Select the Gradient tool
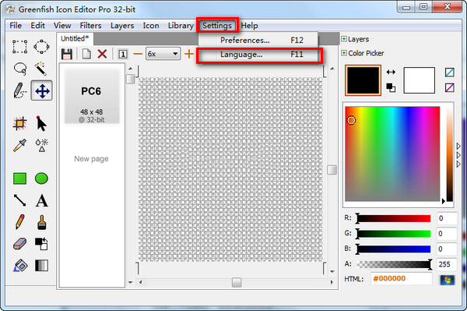The image size is (467, 311). [41, 265]
